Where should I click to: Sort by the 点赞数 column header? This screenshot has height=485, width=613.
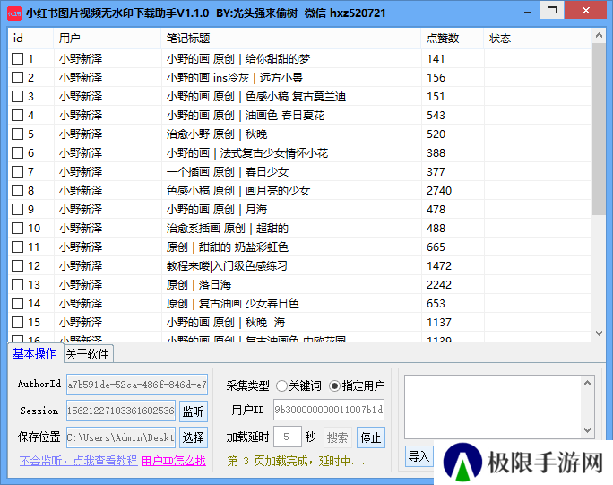pos(453,39)
